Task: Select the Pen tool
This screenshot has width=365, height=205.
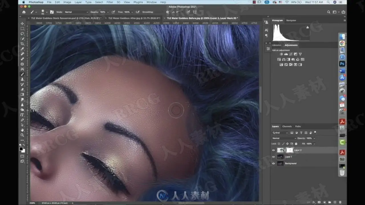Action: point(22,120)
